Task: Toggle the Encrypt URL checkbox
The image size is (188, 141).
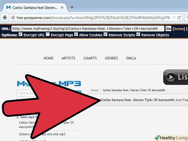Action: coord(20,34)
